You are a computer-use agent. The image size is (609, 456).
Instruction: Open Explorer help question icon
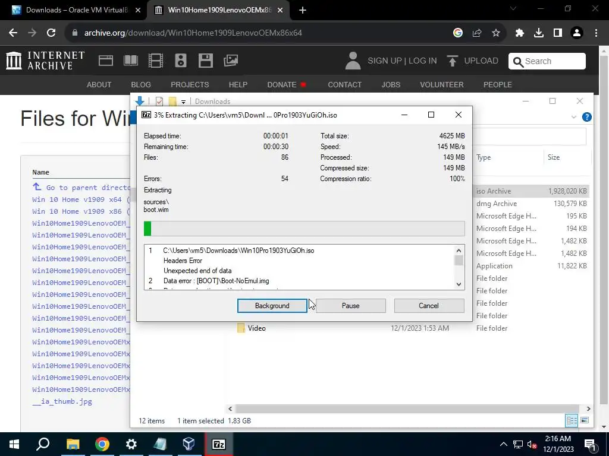click(587, 117)
